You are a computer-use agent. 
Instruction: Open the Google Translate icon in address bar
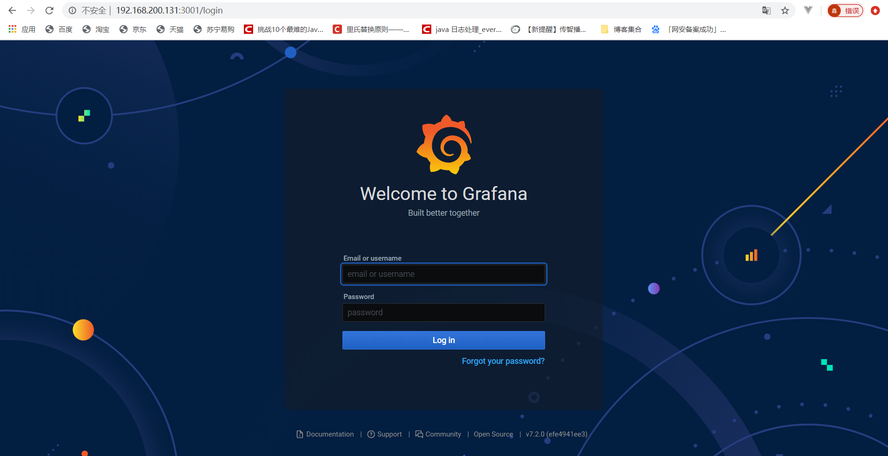coord(766,10)
